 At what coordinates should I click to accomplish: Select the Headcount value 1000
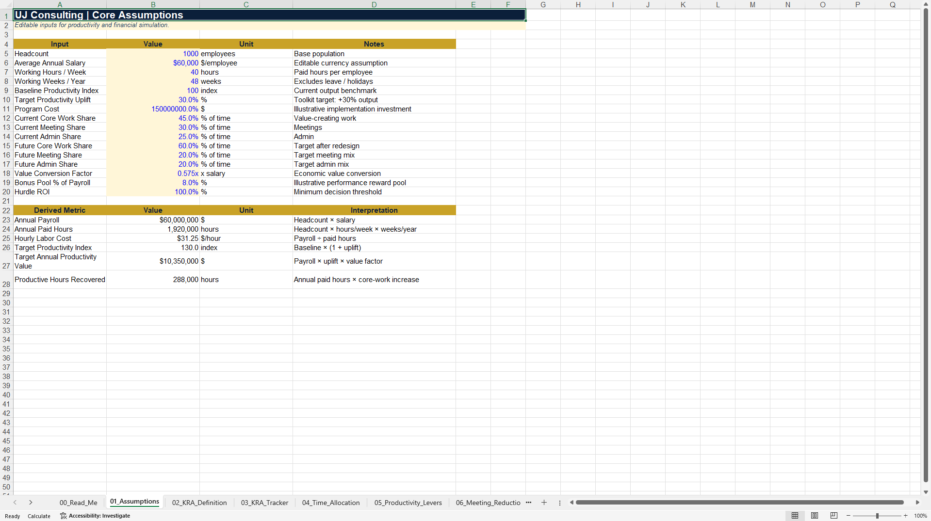point(153,54)
